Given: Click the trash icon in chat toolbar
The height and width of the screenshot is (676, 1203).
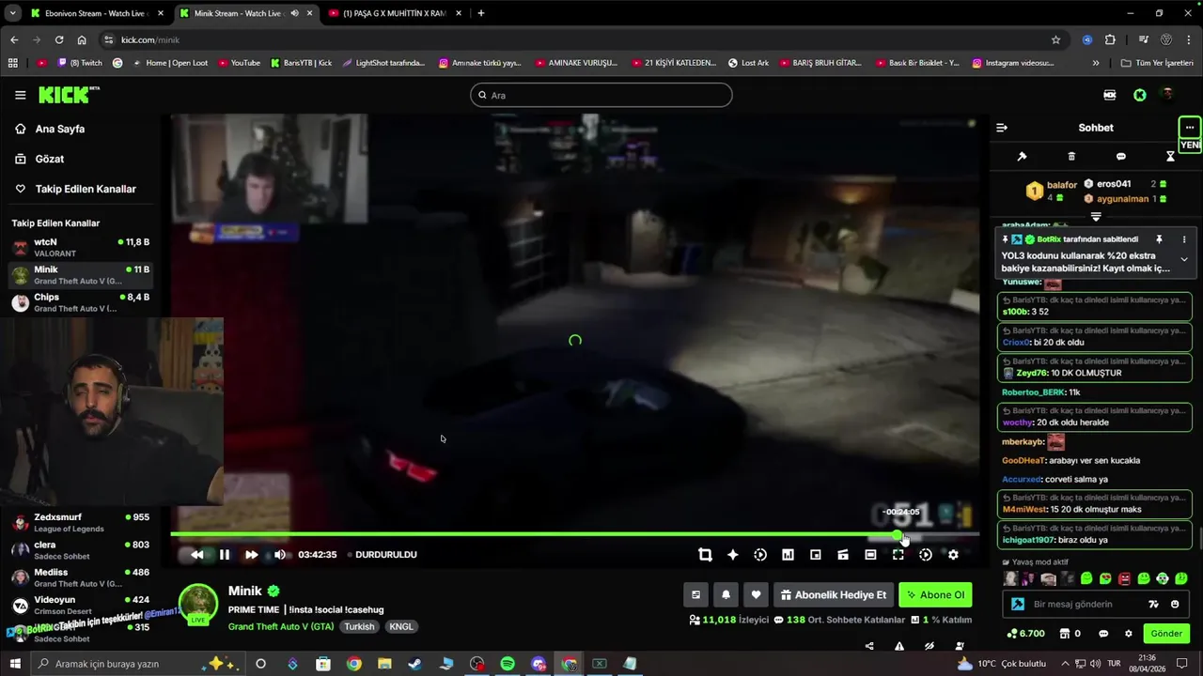Looking at the screenshot, I should point(1071,157).
